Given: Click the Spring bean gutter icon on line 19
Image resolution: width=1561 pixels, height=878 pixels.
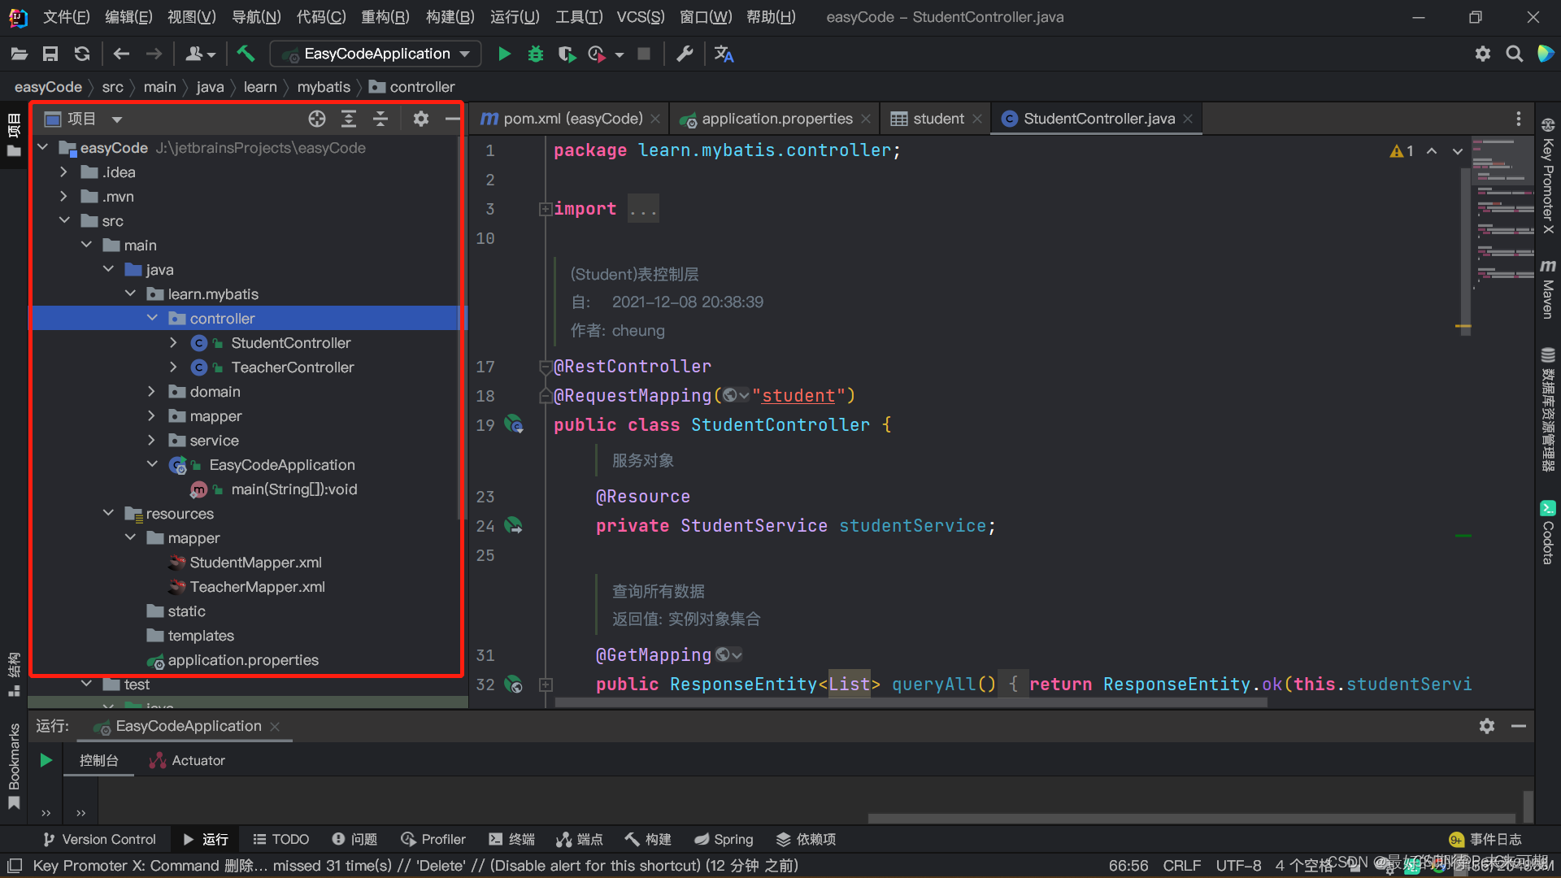Looking at the screenshot, I should click(514, 424).
